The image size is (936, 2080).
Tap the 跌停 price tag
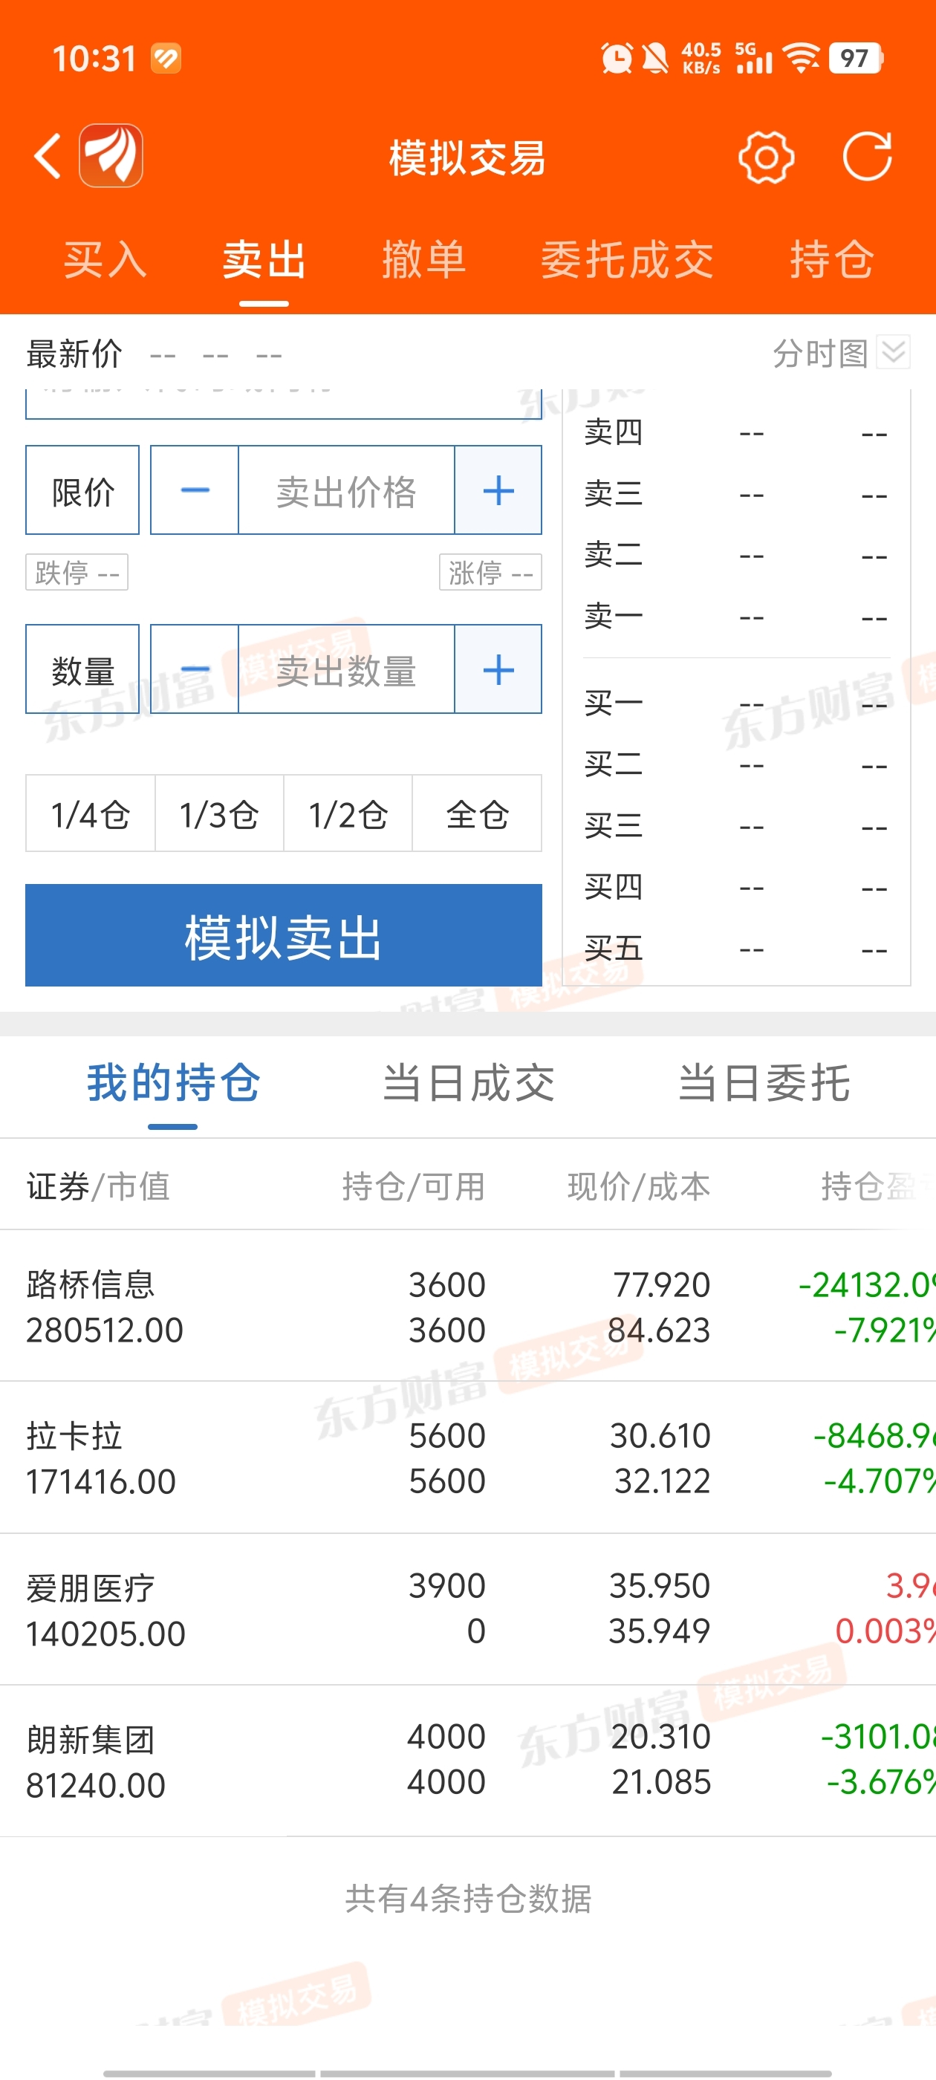(x=77, y=573)
